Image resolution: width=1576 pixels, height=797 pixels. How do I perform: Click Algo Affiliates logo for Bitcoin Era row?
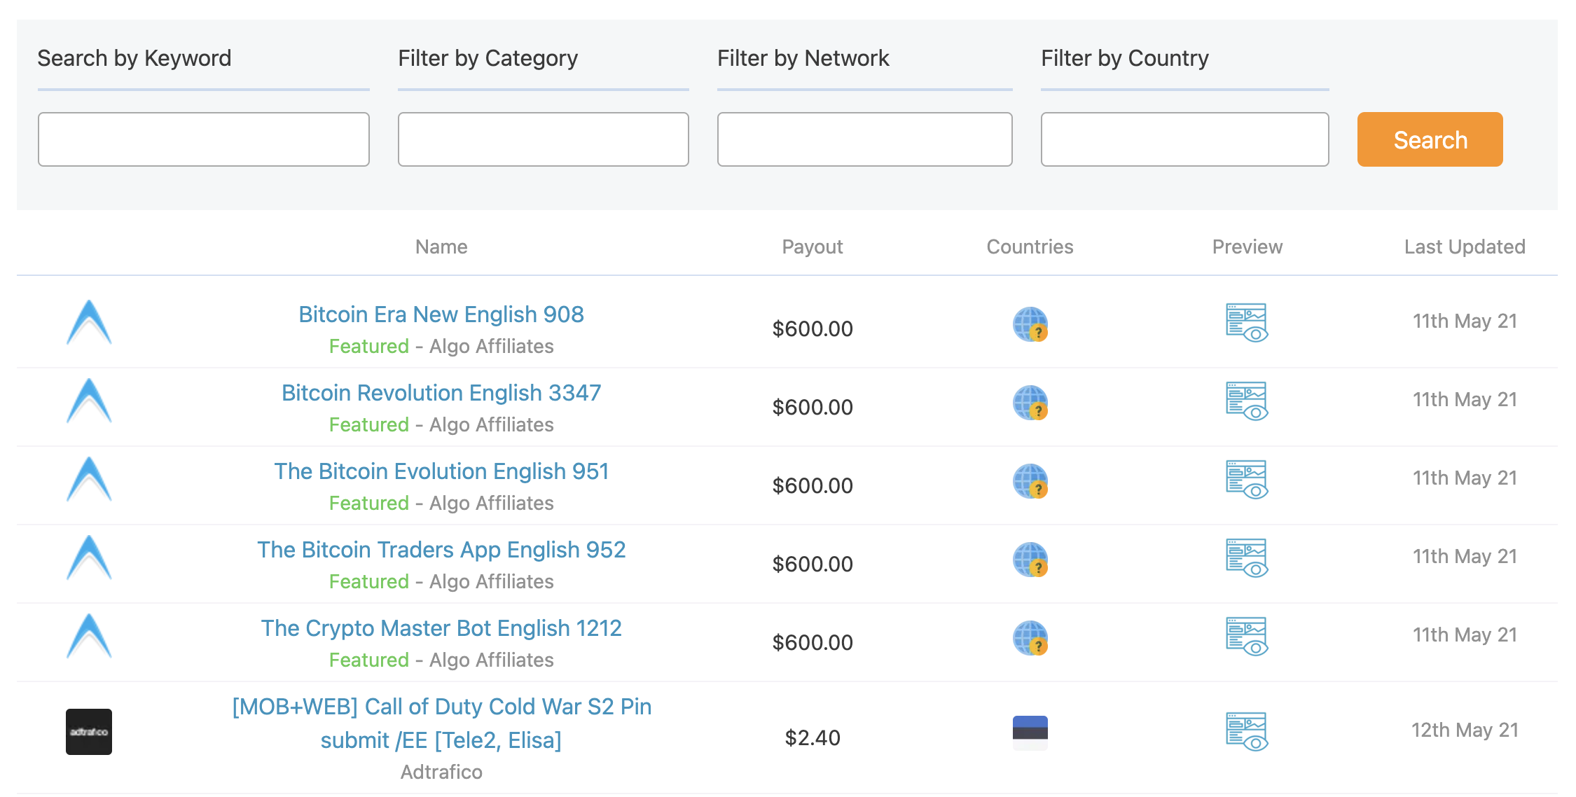coord(89,322)
